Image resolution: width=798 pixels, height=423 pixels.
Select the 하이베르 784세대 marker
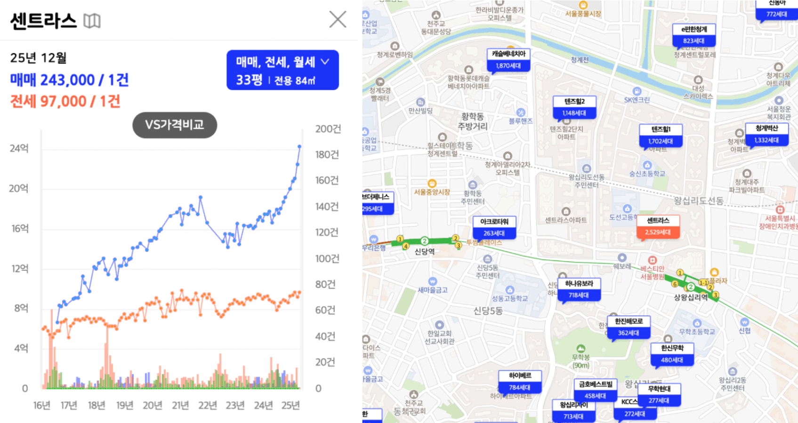point(520,382)
